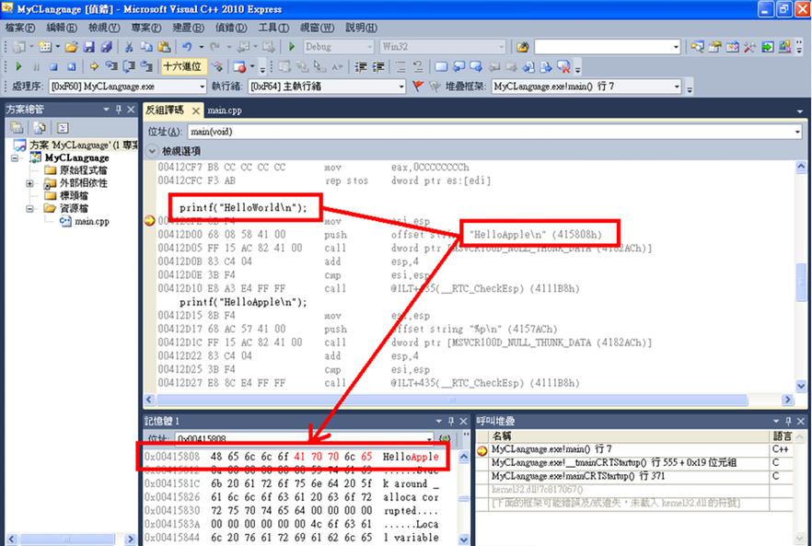The width and height of the screenshot is (812, 546).
Task: Toggle the breakpoint at line 00412CFE in the margin
Action: 149,221
